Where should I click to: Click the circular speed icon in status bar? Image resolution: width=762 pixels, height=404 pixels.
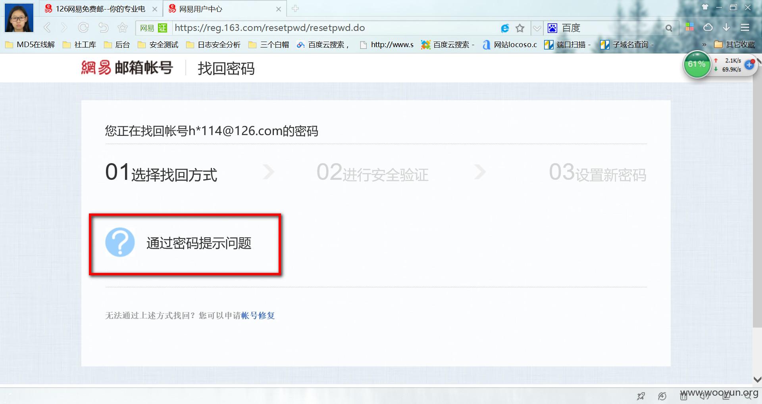point(662,396)
